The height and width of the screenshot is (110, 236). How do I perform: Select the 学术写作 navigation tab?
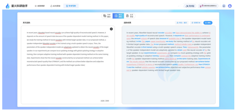coord(71,6)
